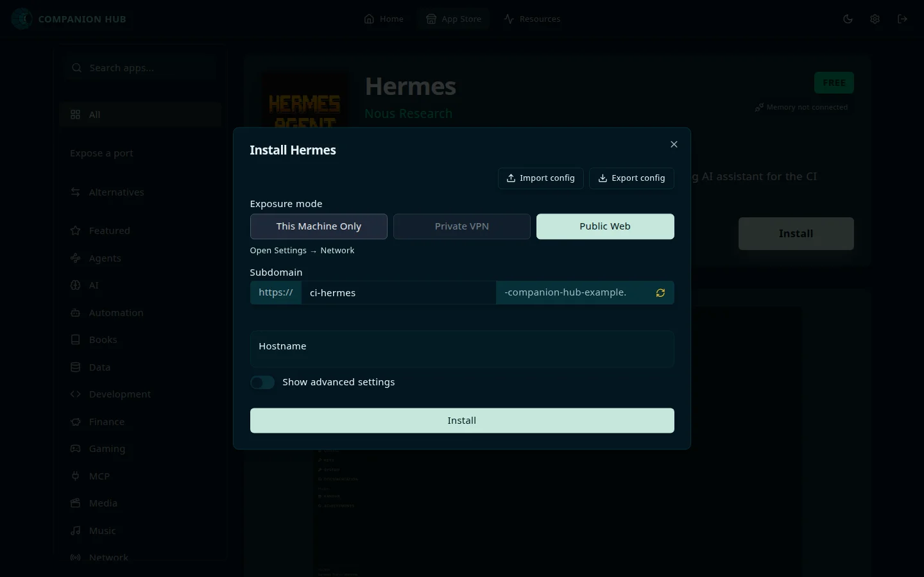Click the Install button on Hermes page
The width and height of the screenshot is (924, 577).
796,234
